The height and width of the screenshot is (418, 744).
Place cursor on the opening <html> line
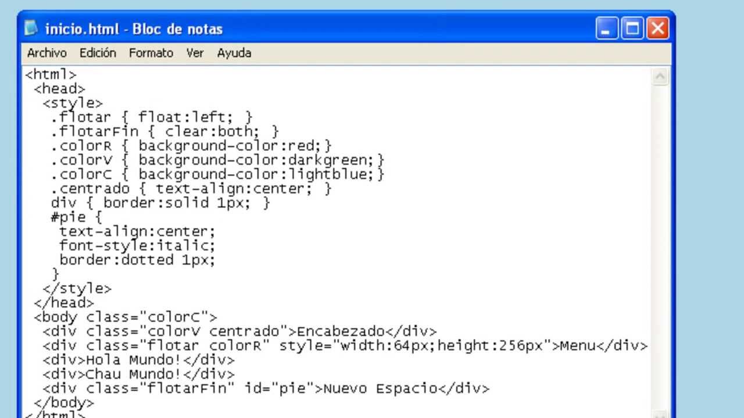tap(51, 75)
